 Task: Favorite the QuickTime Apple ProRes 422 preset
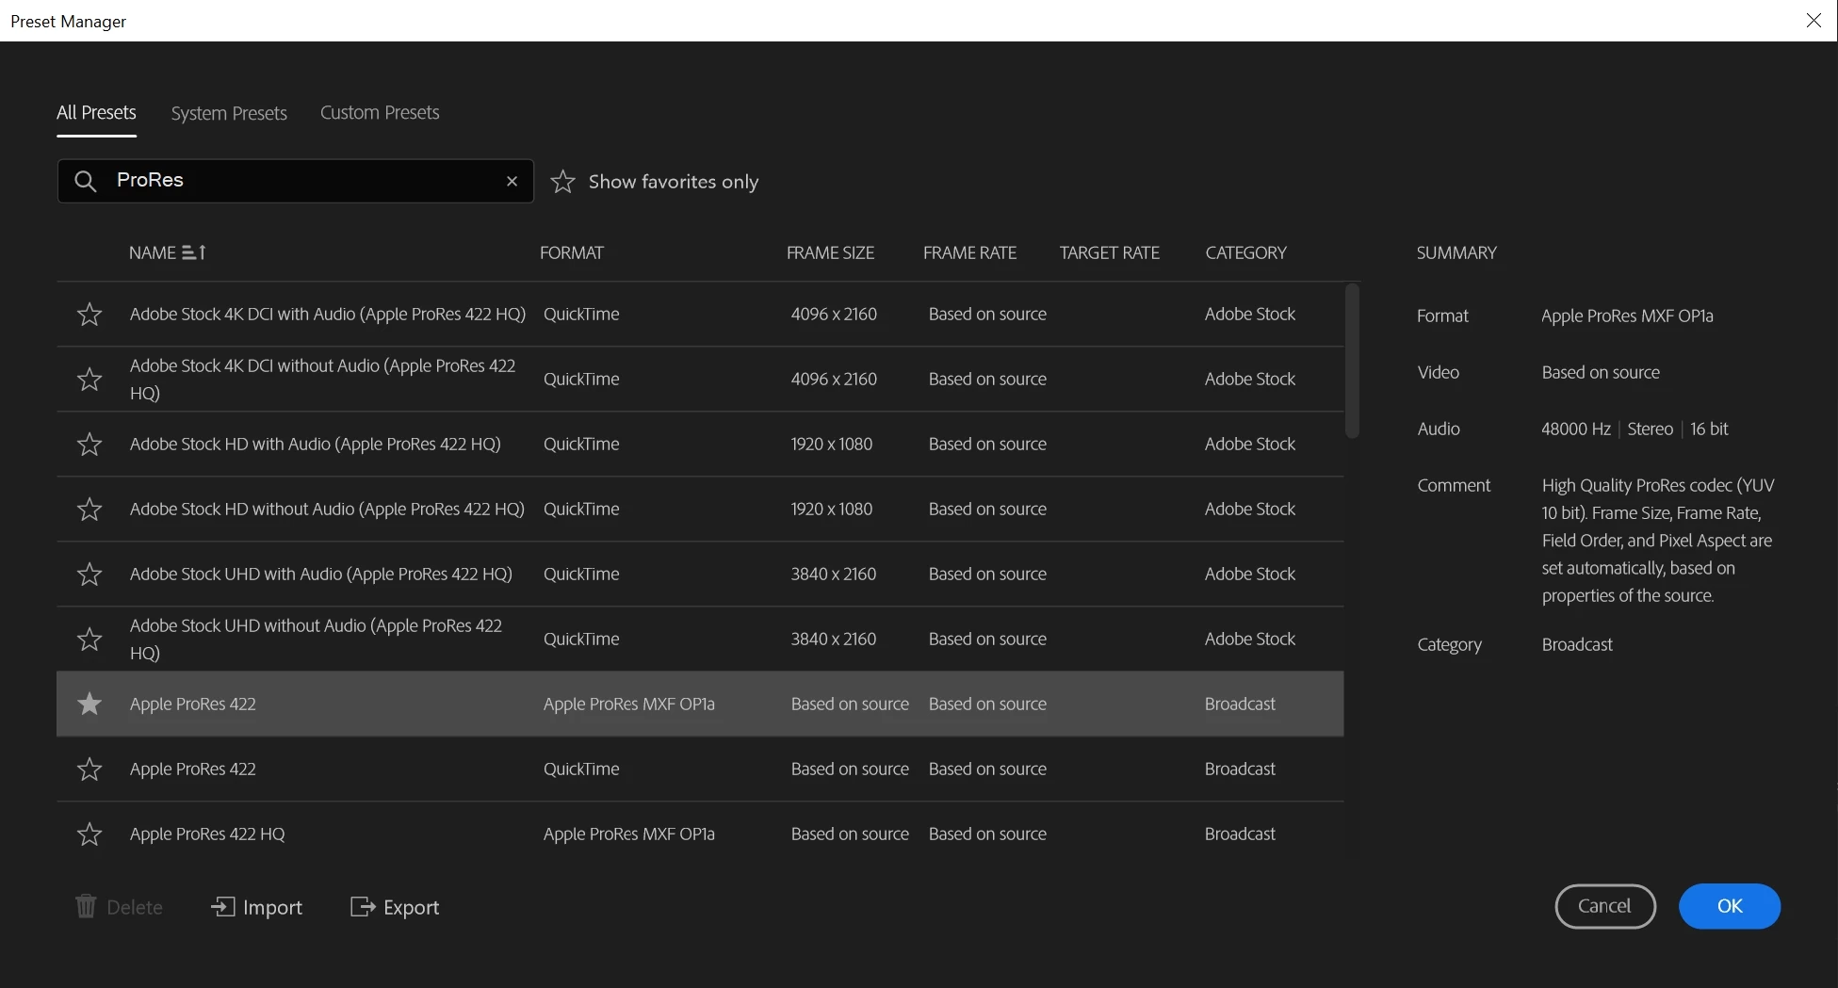pos(89,769)
